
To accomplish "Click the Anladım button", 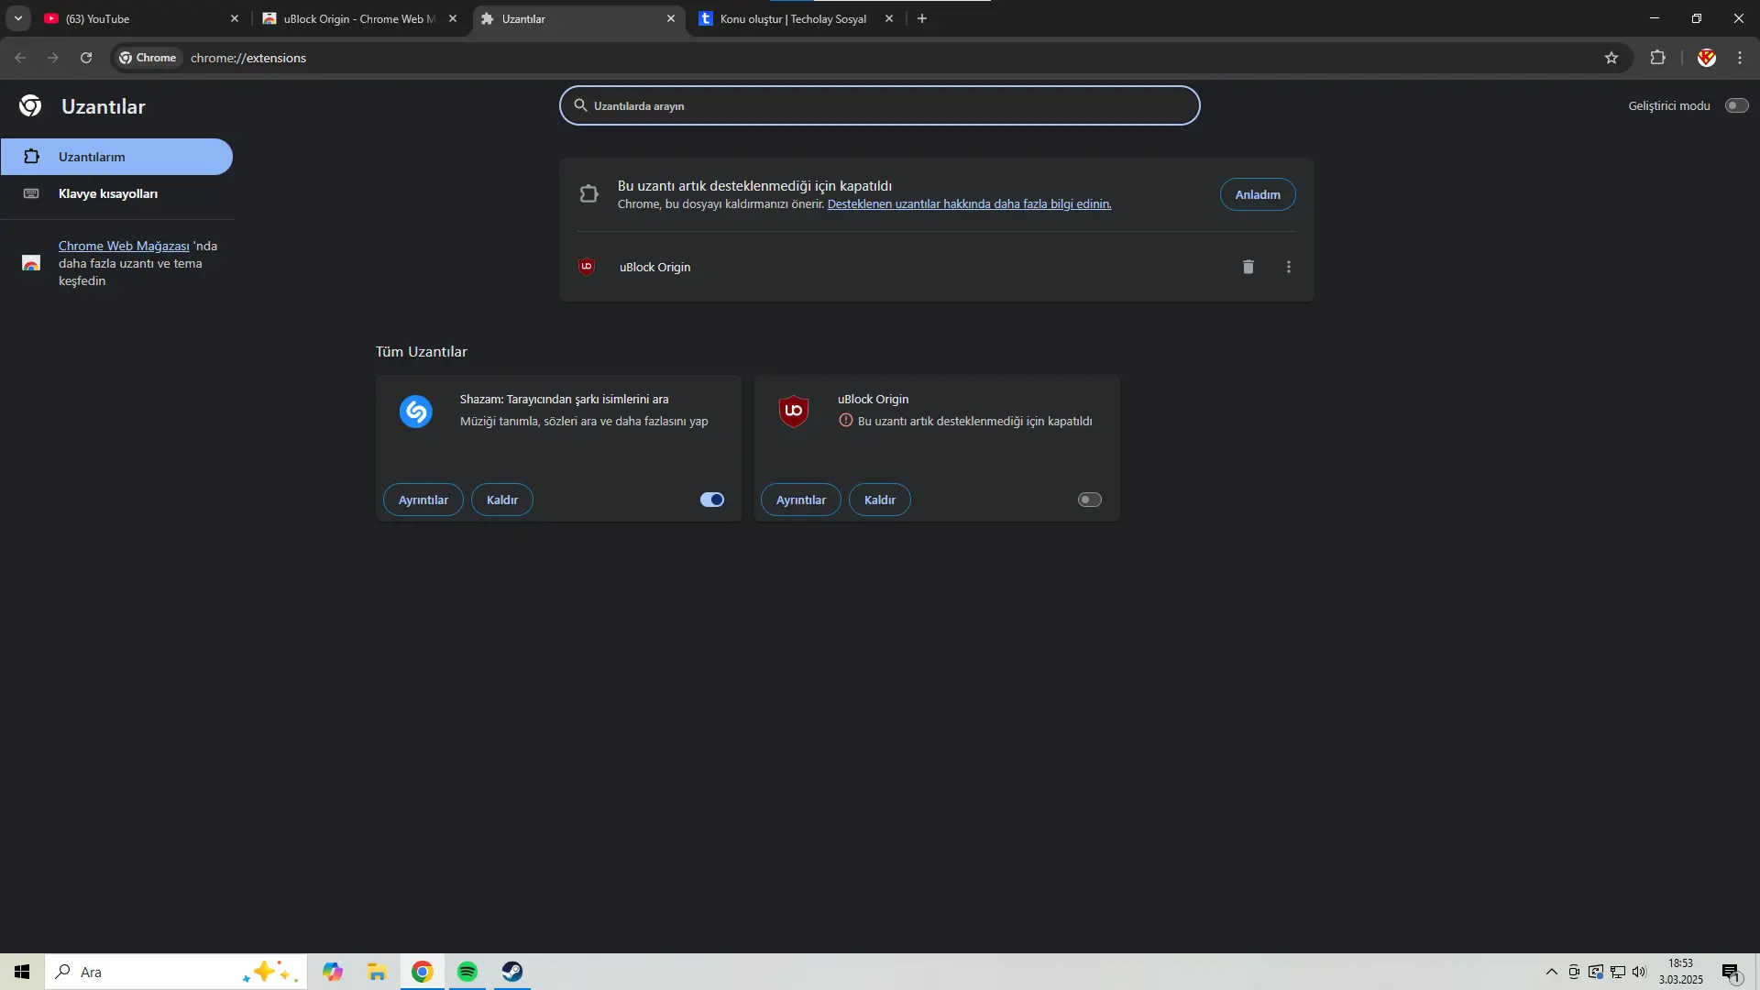I will (1258, 194).
